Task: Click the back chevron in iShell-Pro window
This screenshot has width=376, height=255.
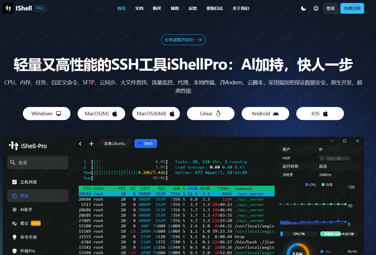Action: [x=80, y=144]
